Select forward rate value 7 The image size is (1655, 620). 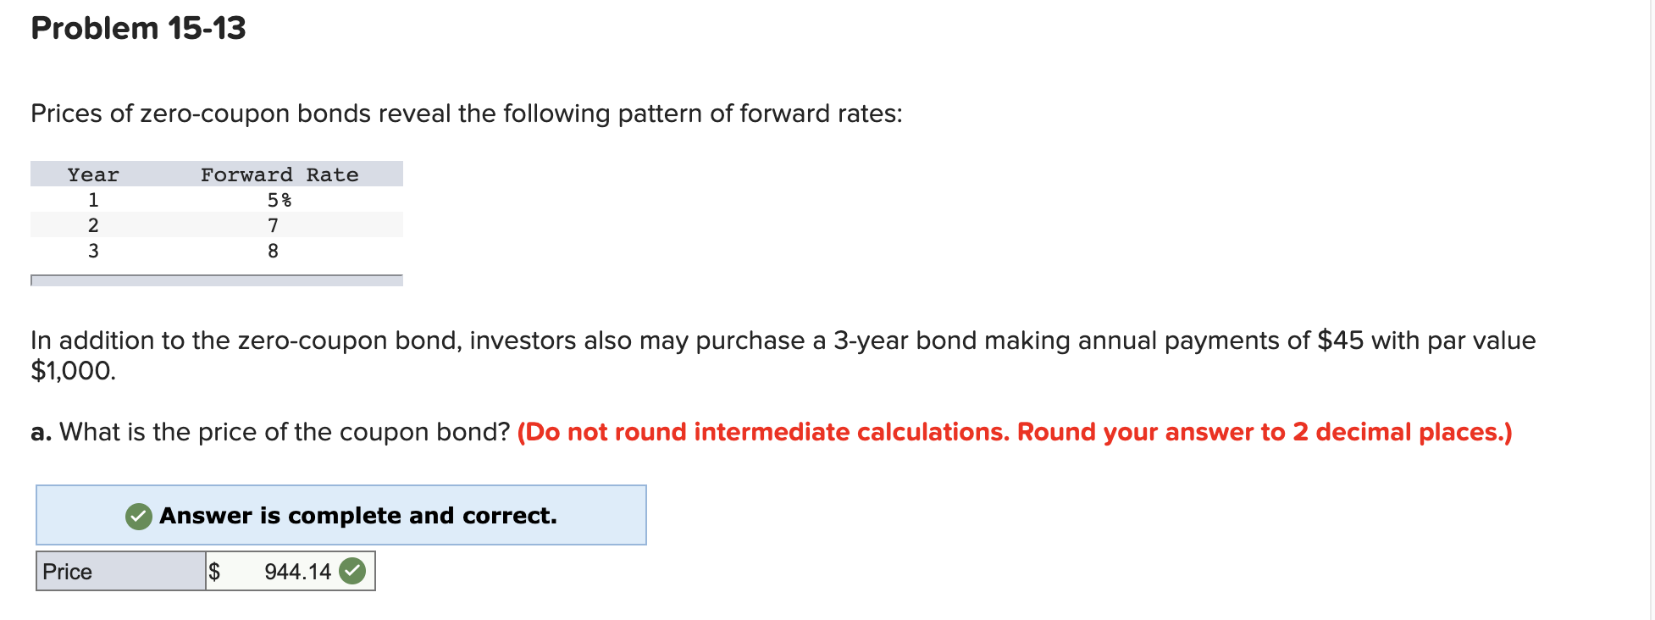point(274,224)
